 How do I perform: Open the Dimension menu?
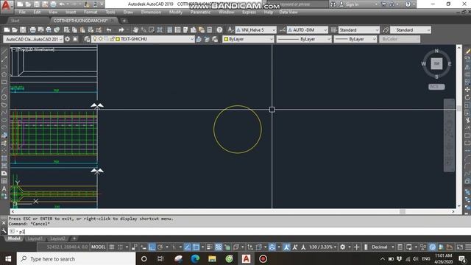click(x=151, y=12)
